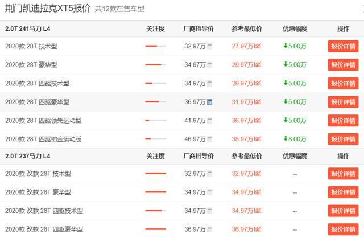Open 2020款 28T 四驱技术型 under 241马力
The width and height of the screenshot is (364, 238).
pos(37,84)
